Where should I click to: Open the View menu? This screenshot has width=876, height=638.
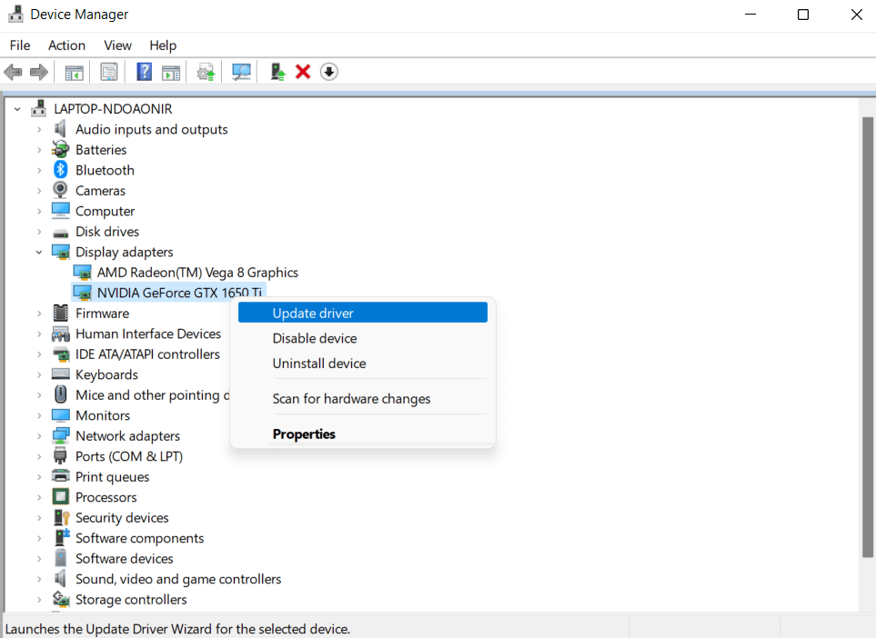[118, 45]
